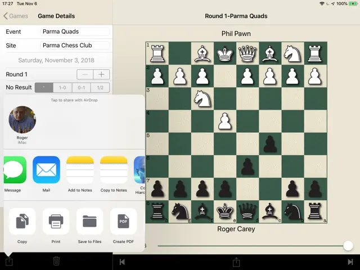Select the 1-0 result segment
This screenshot has height=270, width=360.
point(62,88)
